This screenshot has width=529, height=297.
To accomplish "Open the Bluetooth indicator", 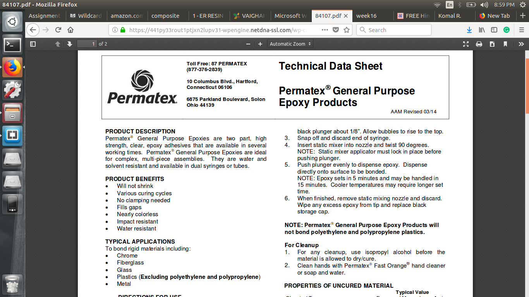I will pos(460,5).
